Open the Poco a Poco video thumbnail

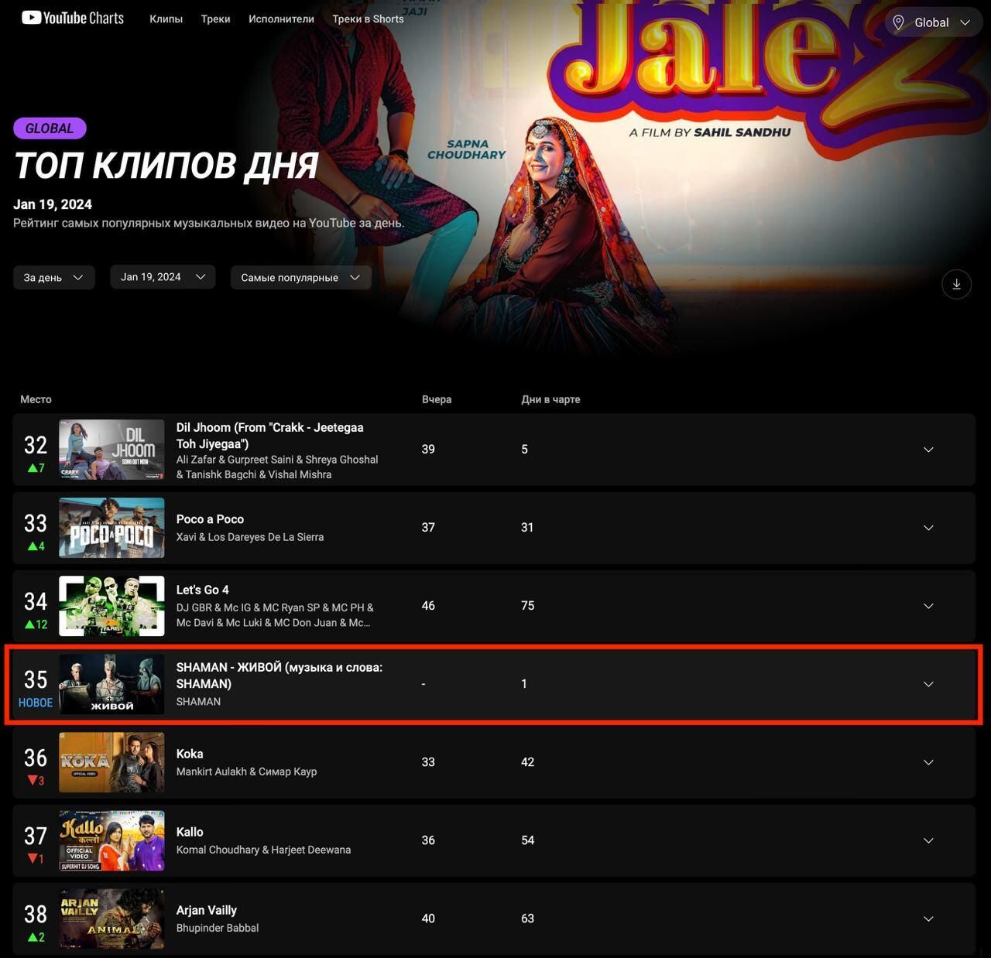click(111, 528)
